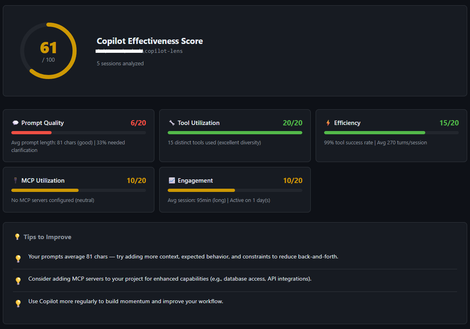Click the 20/20 Tool Utilization score
This screenshot has height=329, width=470.
[293, 123]
